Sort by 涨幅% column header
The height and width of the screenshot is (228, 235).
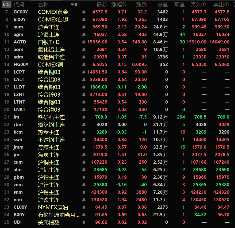pyautogui.click(x=119, y=5)
